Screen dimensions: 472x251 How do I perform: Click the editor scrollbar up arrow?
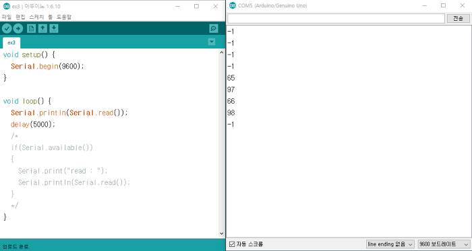(x=222, y=52)
